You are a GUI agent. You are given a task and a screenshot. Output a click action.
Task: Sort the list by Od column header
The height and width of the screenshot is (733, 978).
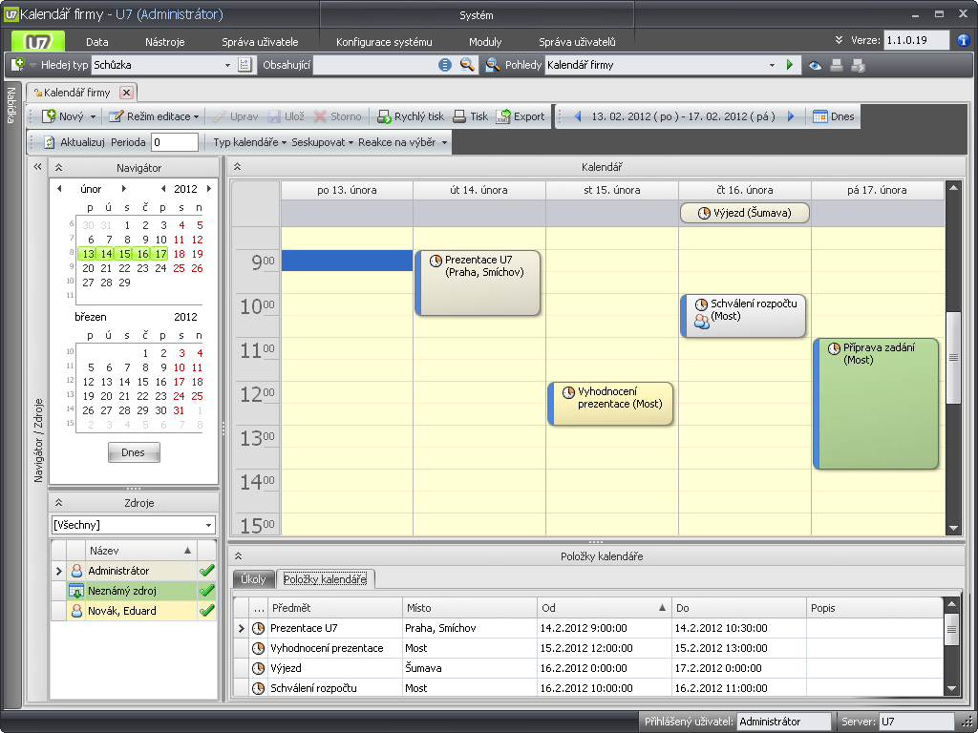pyautogui.click(x=604, y=608)
